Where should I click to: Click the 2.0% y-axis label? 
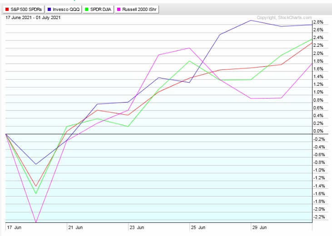tap(318, 54)
